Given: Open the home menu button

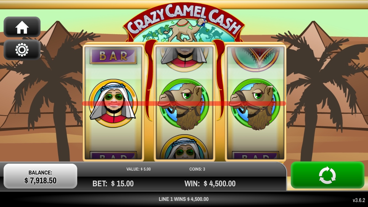Looking at the screenshot, I should (x=22, y=27).
